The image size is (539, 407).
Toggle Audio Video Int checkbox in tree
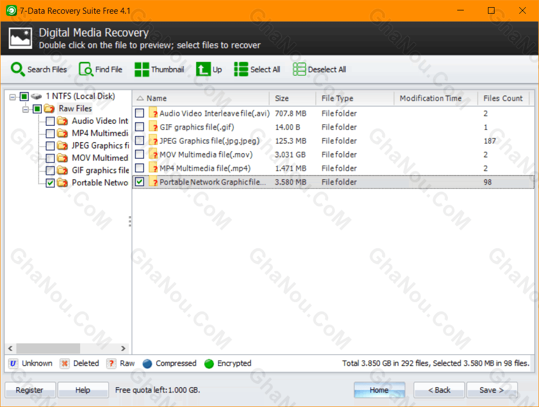[50, 121]
